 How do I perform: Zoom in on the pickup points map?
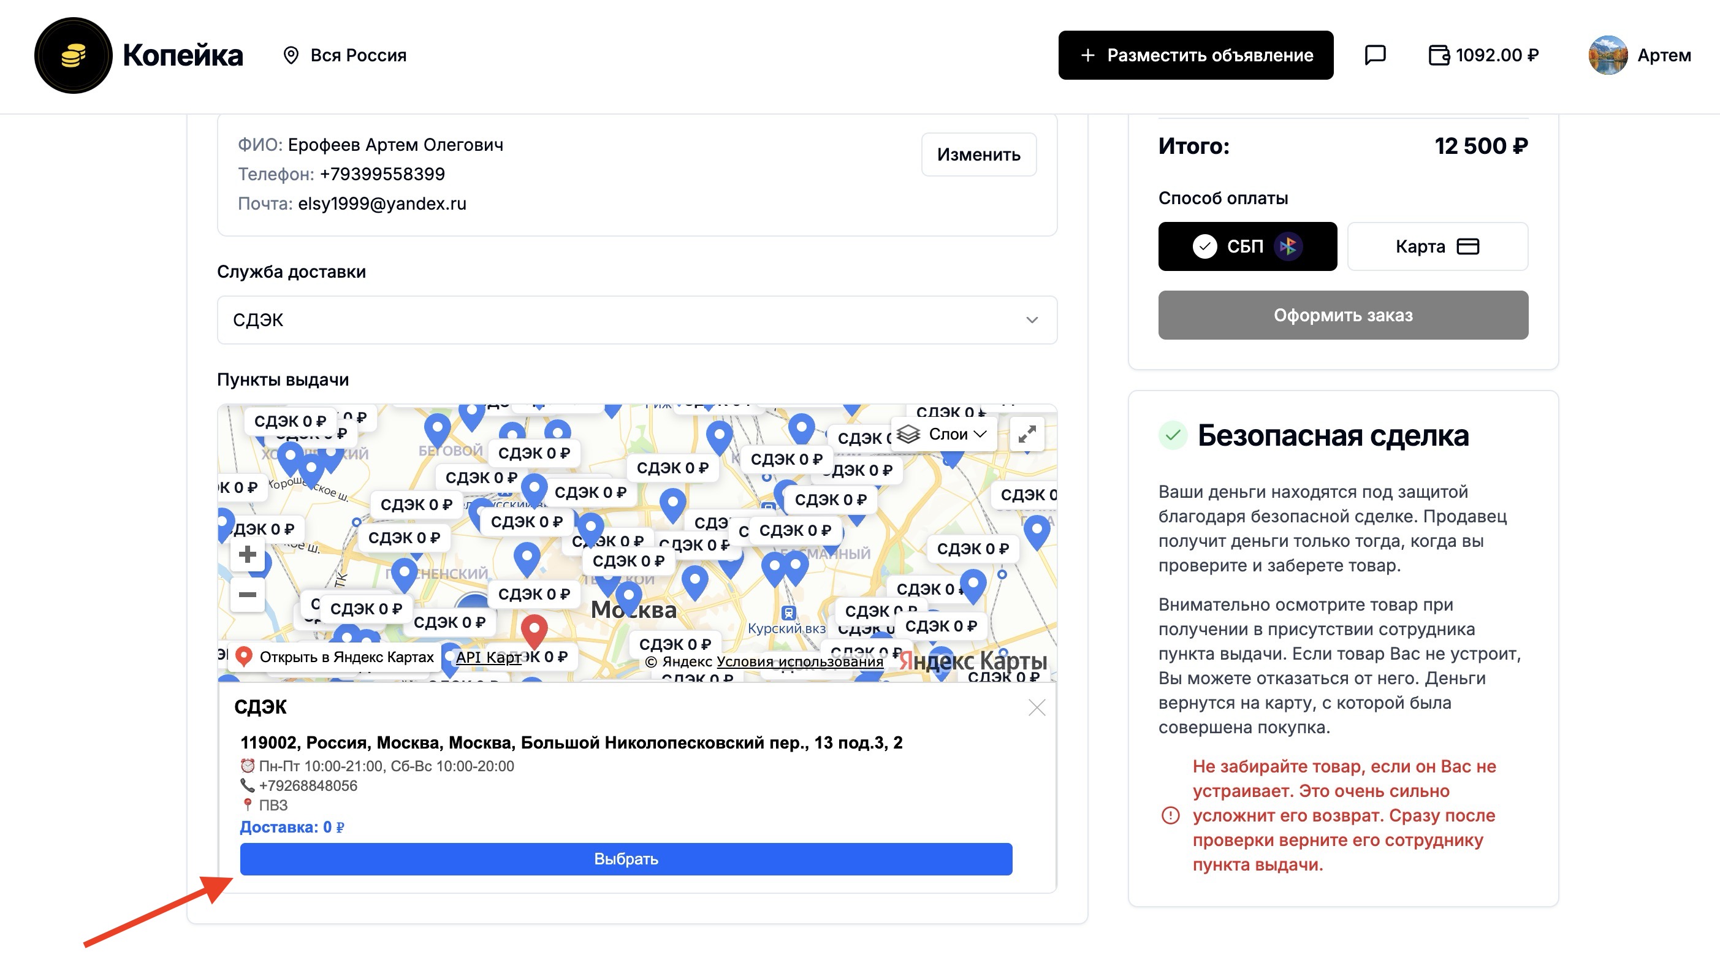click(247, 554)
